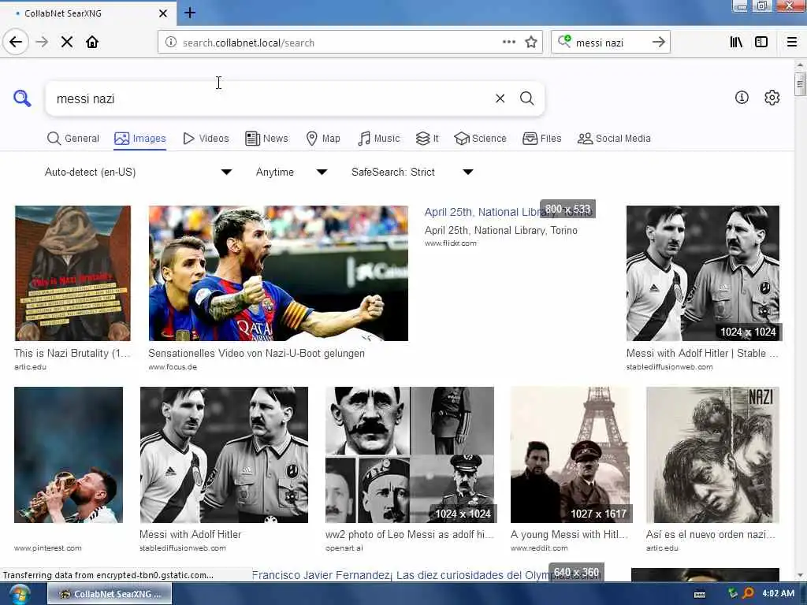Open SearXNG preferences gear
This screenshot has width=807, height=605.
pos(772,97)
